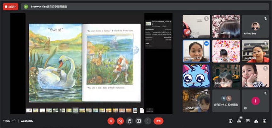The width and height of the screenshot is (272, 128).
Task: Select the Rain blue cartoon avatar tile
Action: [x=196, y=76]
